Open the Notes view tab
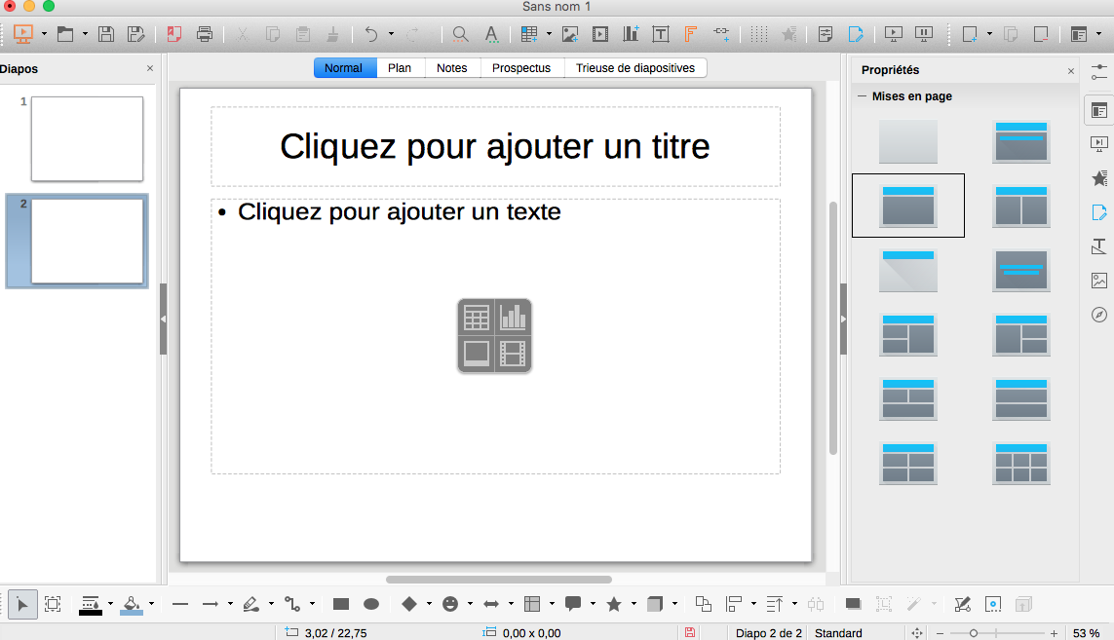The width and height of the screenshot is (1114, 640). pos(452,68)
